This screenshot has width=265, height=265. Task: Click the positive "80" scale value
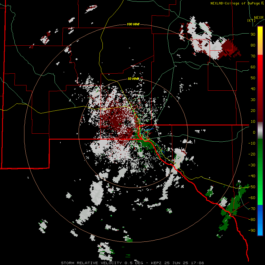253,45
